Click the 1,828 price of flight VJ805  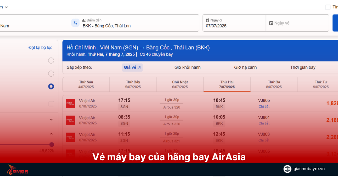(332, 103)
